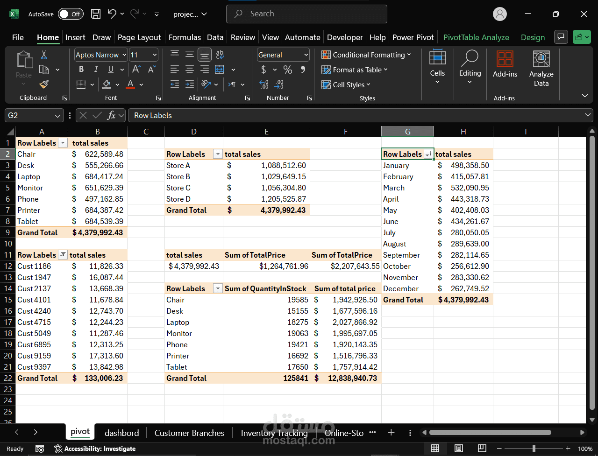Image resolution: width=598 pixels, height=456 pixels.
Task: Add a new sheet with plus button
Action: [x=391, y=433]
